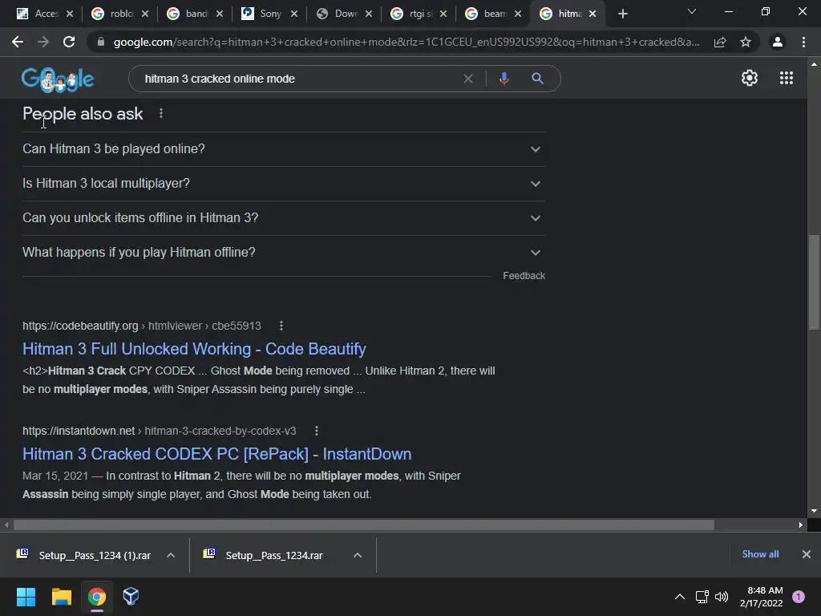Clear the search box with the X icon
Viewport: 821px width, 616px height.
468,79
